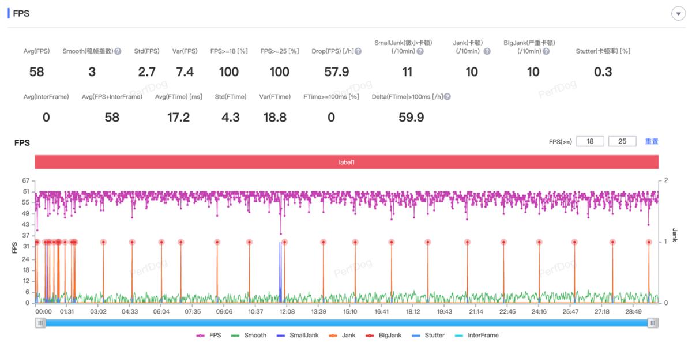
Task: Collapse the FPS panel using the top-right arrow
Action: [678, 14]
